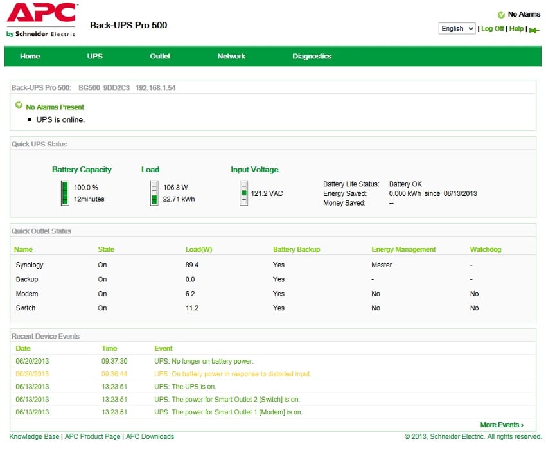This screenshot has width=546, height=451.
Task: Click the 09:37:30 event time
Action: click(114, 361)
